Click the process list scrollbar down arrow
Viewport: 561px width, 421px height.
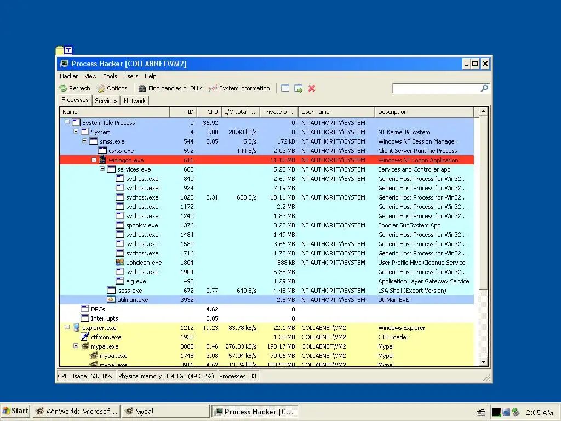point(483,362)
